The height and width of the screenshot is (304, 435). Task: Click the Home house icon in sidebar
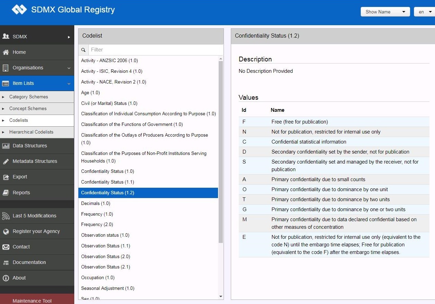click(x=6, y=52)
